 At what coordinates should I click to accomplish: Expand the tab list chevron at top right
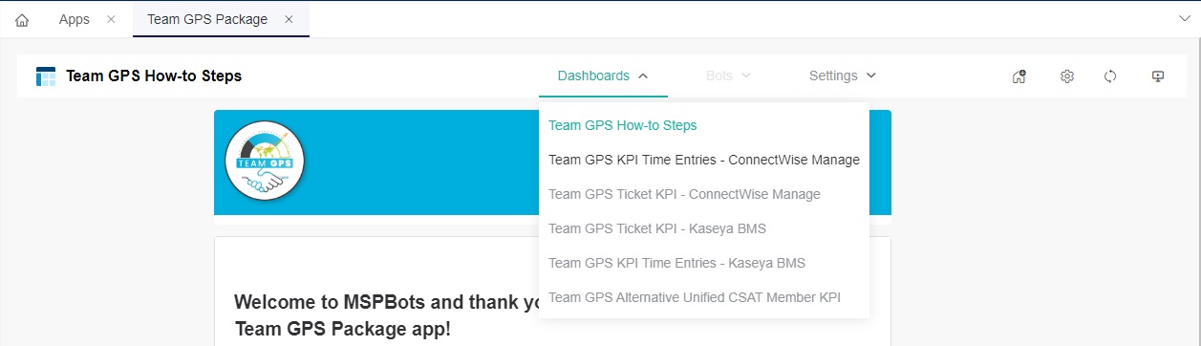1185,18
